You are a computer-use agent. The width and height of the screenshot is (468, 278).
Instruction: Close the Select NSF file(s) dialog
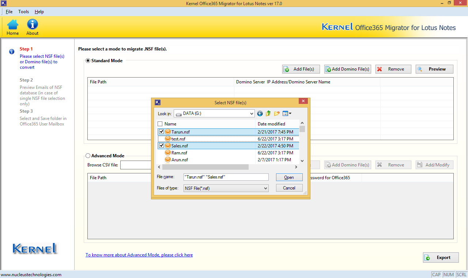303,101
